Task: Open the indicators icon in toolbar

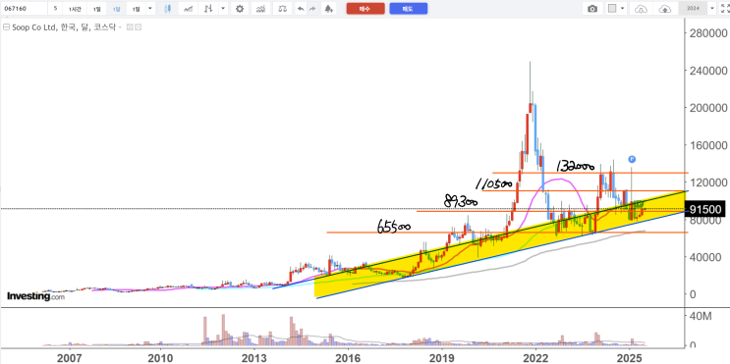Action: 261,9
